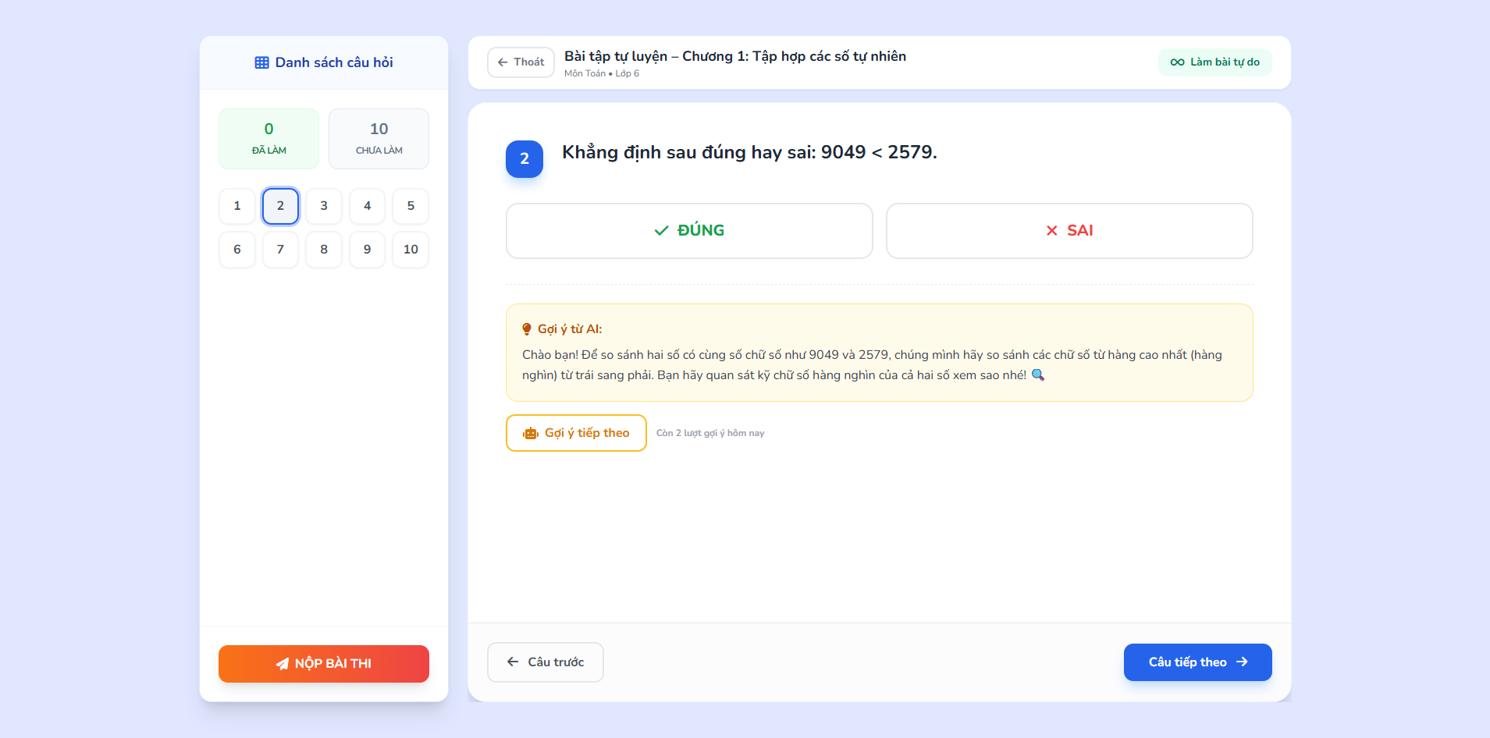
Task: Go to next question with Câu tiếp theo
Action: pyautogui.click(x=1198, y=662)
